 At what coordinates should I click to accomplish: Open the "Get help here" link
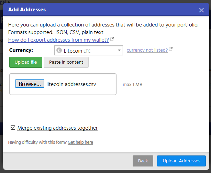click(x=80, y=142)
